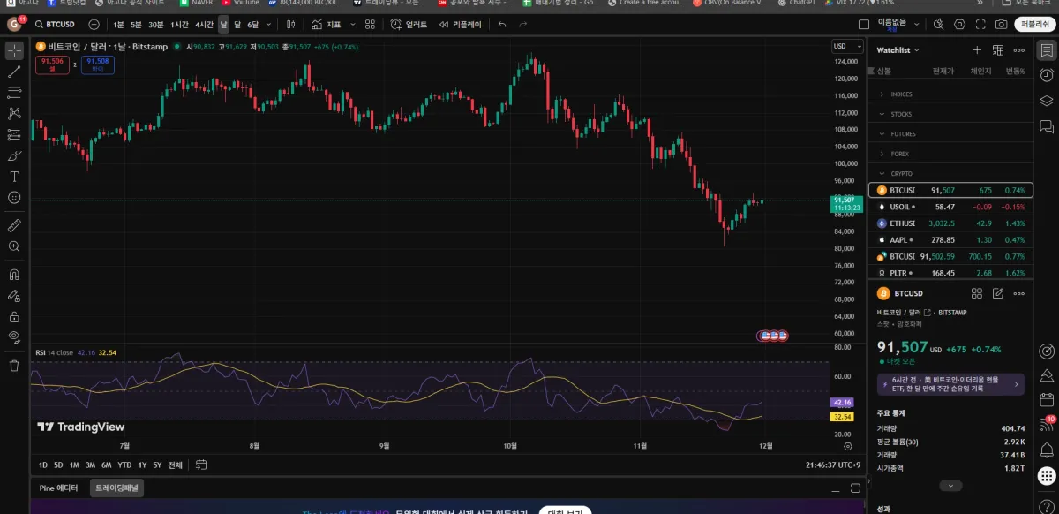Viewport: 1059px width, 514px height.
Task: Select the PLTR watchlist row
Action: 950,273
